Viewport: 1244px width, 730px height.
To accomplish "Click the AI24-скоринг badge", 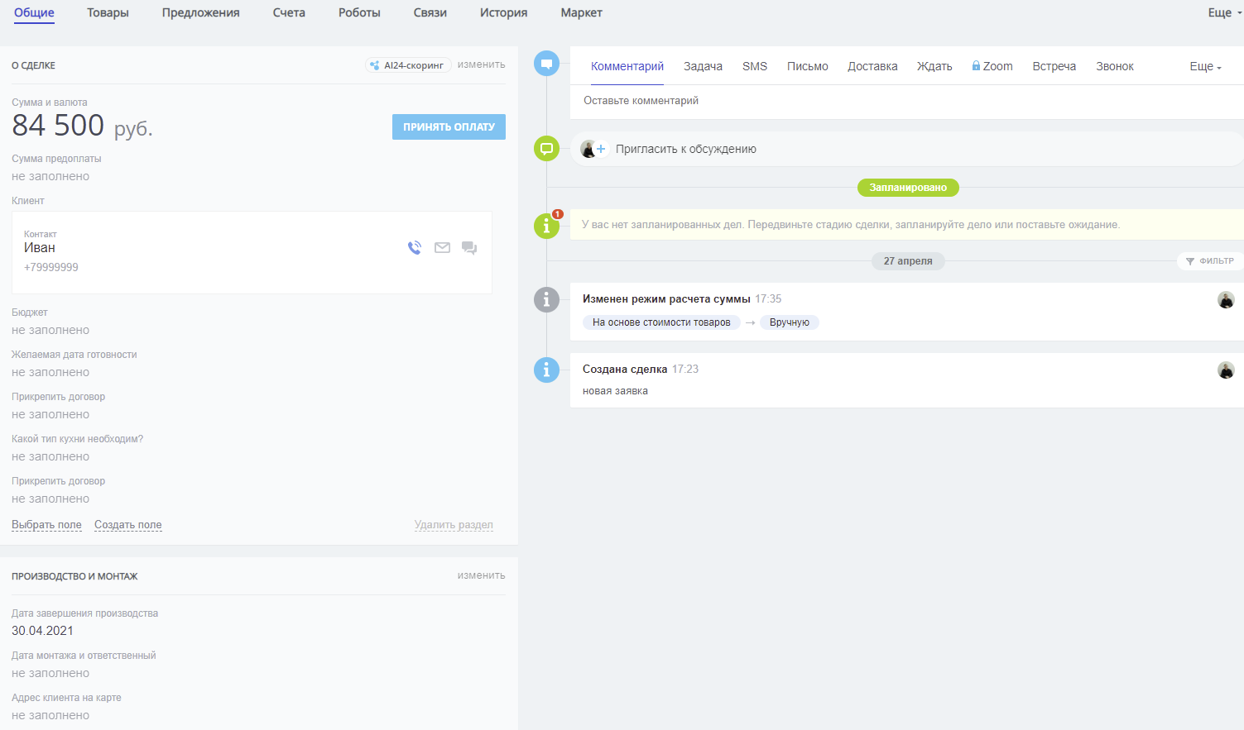I will coord(408,65).
